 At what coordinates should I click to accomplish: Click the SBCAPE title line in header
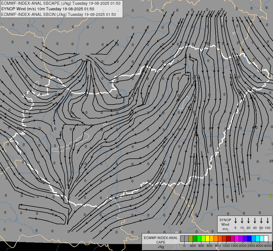click(61, 3)
